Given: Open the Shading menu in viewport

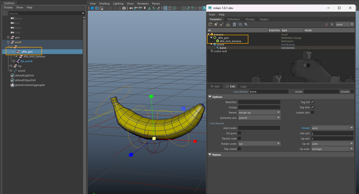Looking at the screenshot, I should coord(104,4).
